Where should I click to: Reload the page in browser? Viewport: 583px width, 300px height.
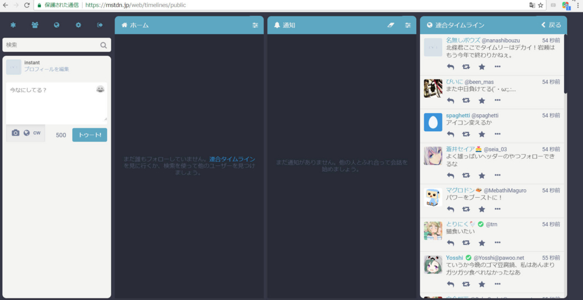tap(26, 5)
